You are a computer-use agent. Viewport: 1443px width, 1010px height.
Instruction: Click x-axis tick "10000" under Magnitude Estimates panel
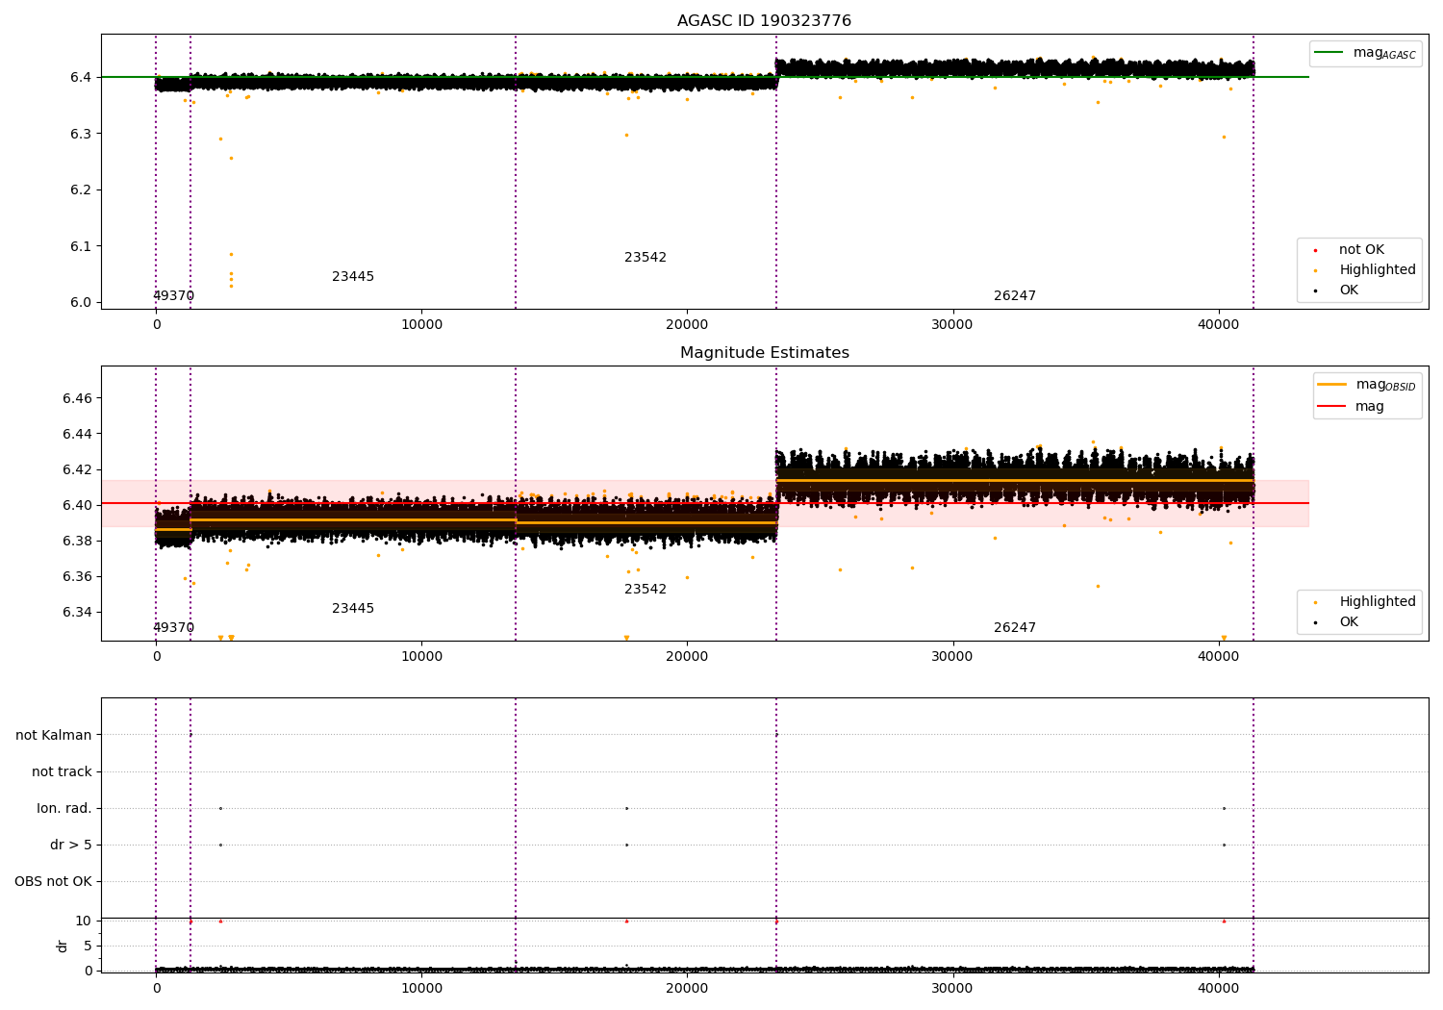421,657
